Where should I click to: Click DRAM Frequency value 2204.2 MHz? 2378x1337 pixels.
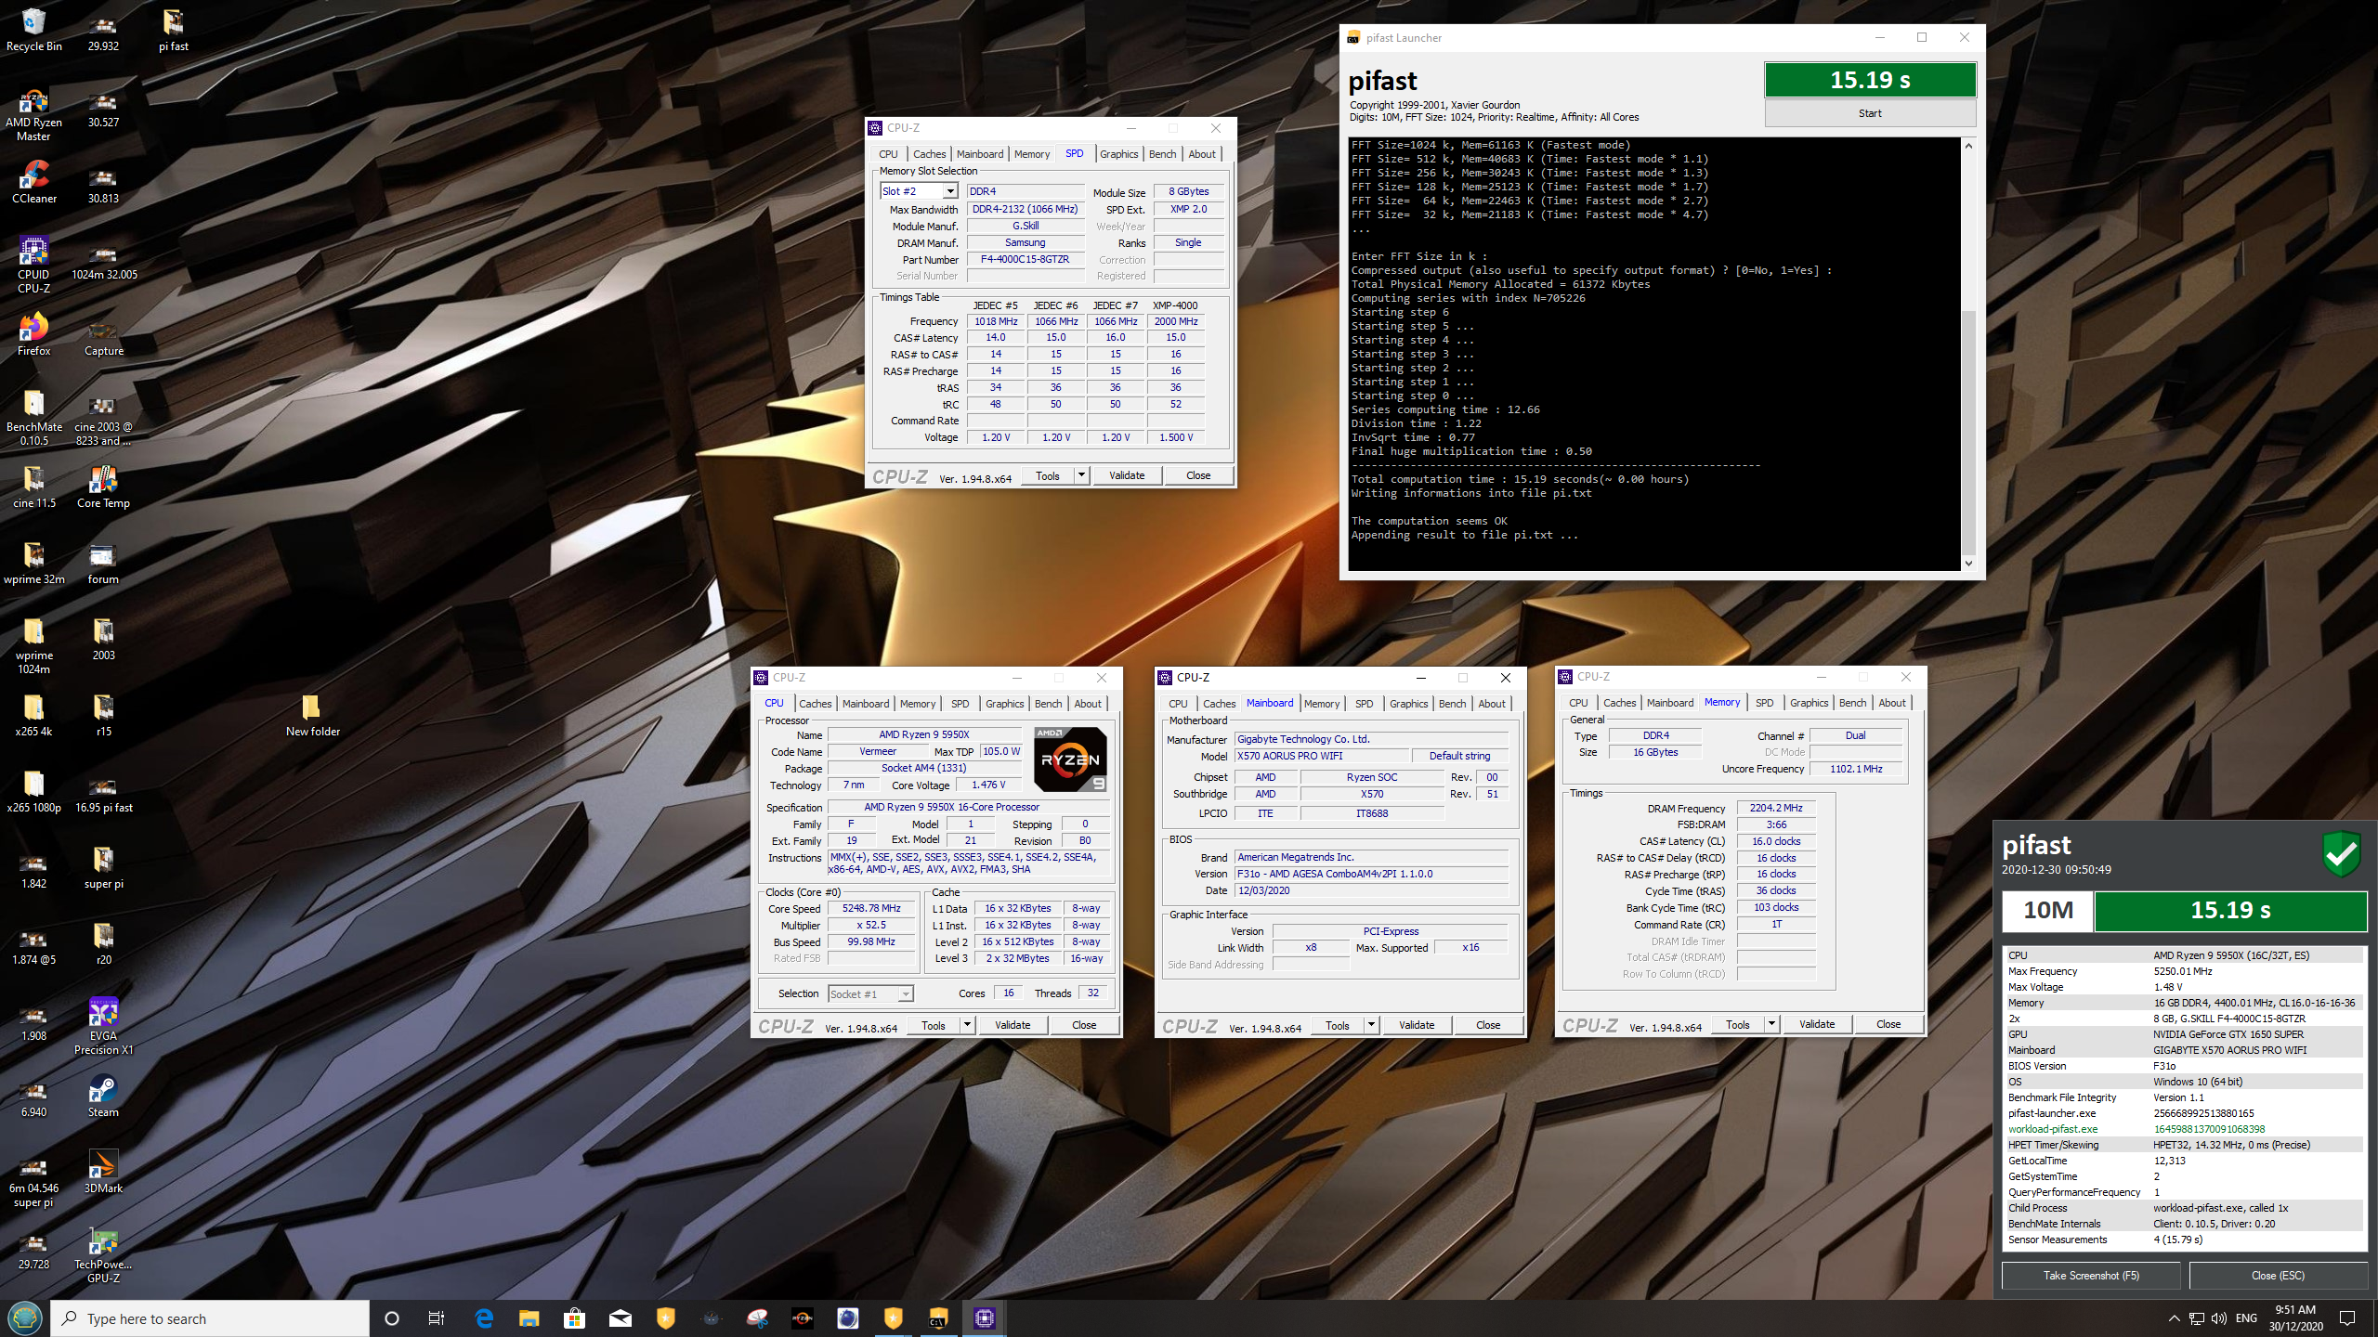click(1775, 808)
